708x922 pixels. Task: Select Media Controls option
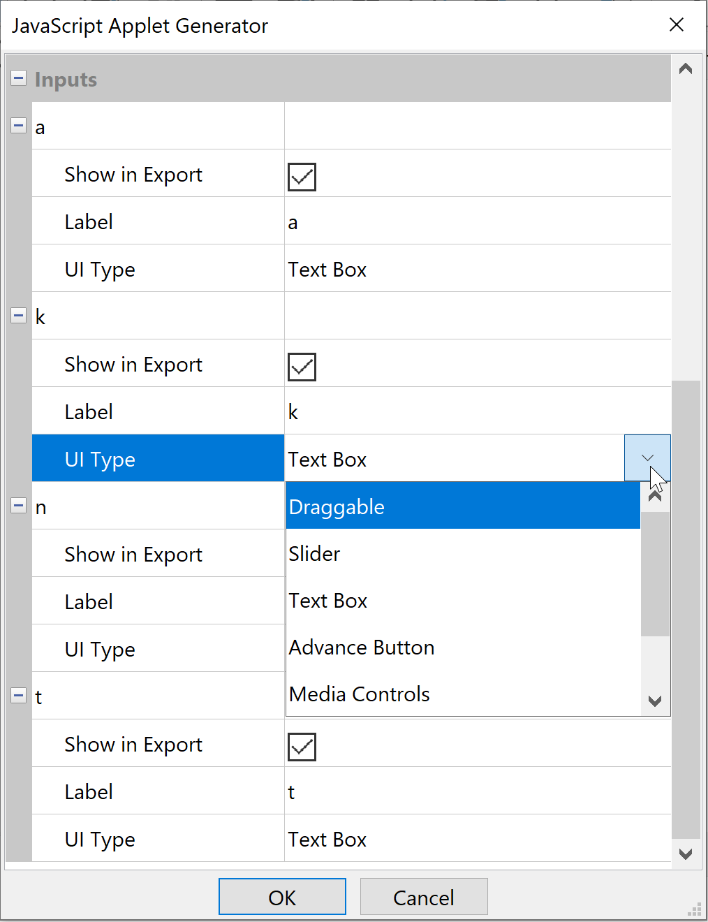[x=462, y=694]
